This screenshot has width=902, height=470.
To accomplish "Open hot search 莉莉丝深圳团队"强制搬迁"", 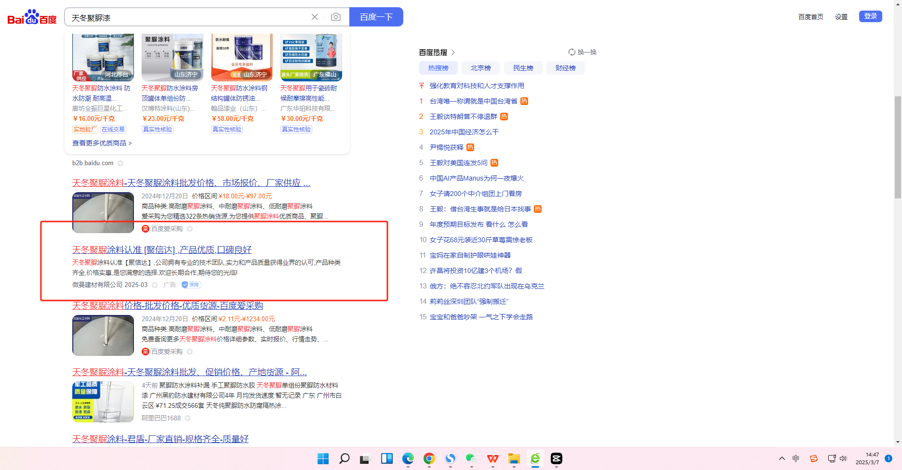I will tap(469, 301).
